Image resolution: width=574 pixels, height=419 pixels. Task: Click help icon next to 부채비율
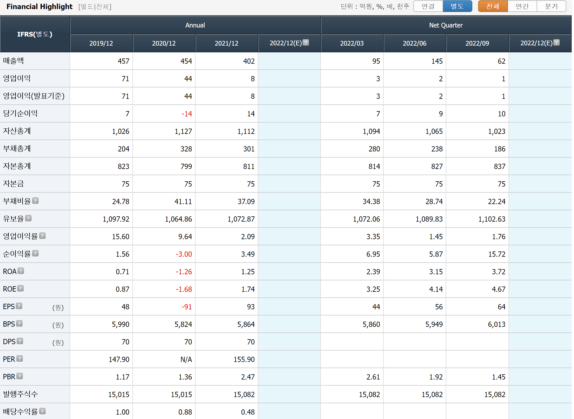(x=35, y=201)
